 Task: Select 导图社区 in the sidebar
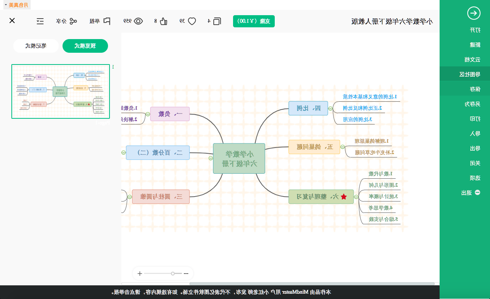pos(470,74)
